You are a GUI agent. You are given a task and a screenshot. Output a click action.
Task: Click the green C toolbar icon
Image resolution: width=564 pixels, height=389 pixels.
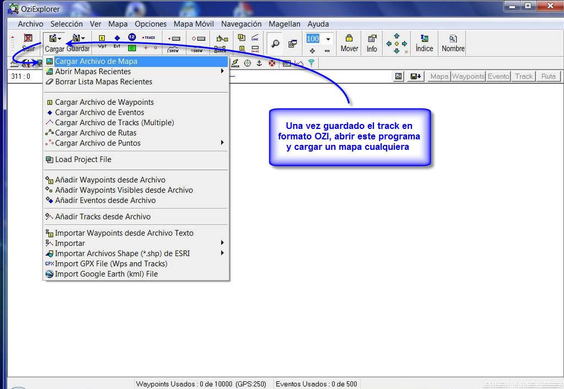[x=132, y=48]
